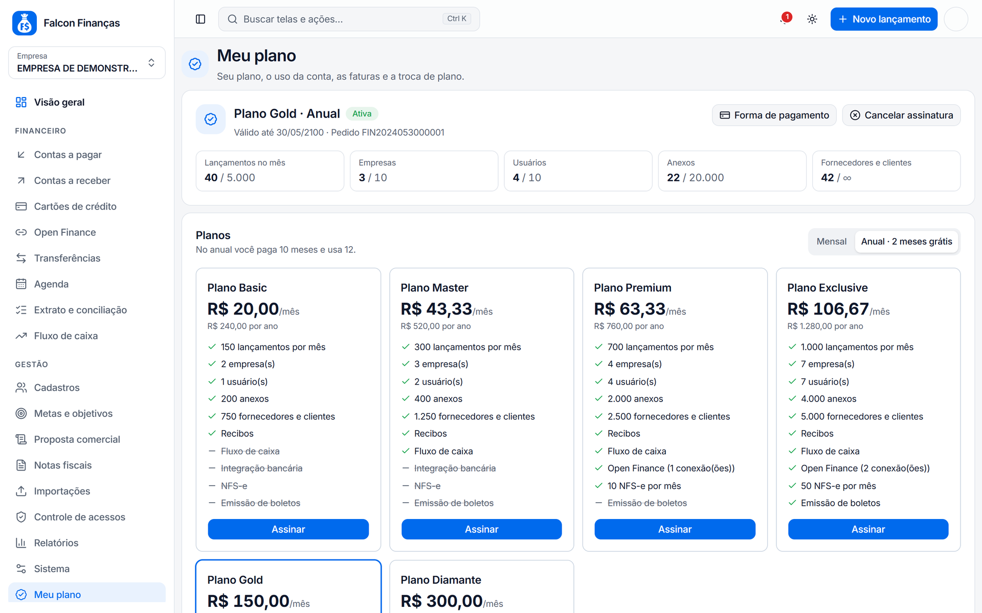982x613 pixels.
Task: Subscribe to Plano Master with Assinar
Action: click(481, 529)
